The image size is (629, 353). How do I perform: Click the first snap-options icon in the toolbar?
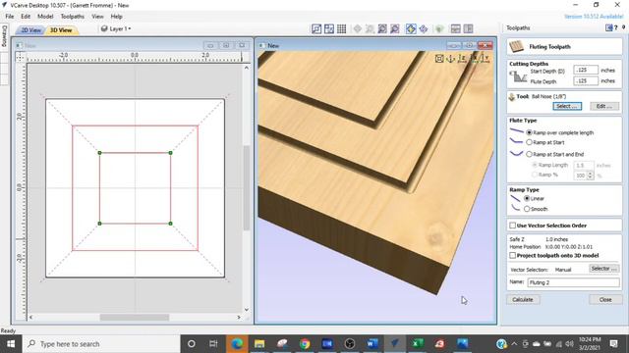(x=316, y=28)
